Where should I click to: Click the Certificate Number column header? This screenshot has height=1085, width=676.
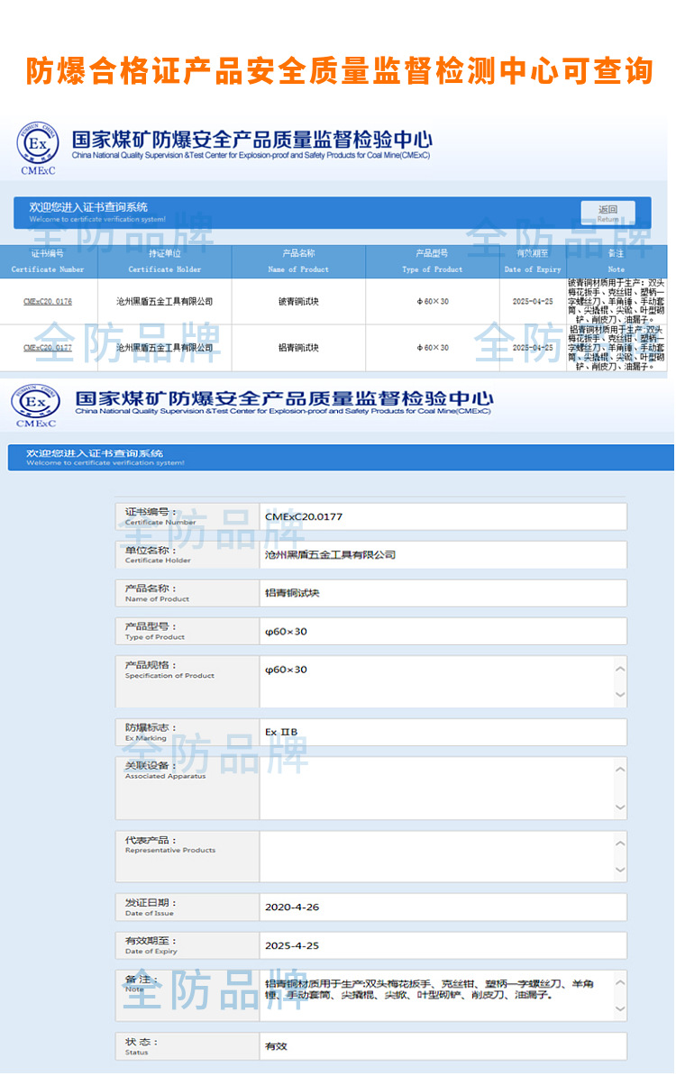[x=48, y=261]
